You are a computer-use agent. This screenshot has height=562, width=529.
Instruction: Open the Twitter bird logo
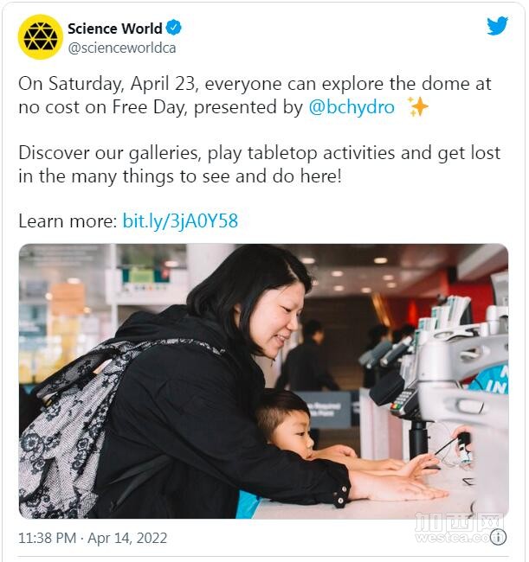click(498, 26)
